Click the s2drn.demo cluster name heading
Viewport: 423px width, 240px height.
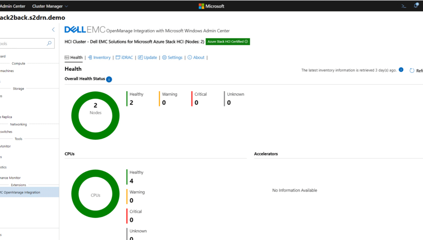33,17
